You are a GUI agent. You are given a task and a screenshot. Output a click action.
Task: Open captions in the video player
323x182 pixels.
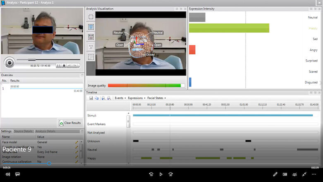click(x=17, y=174)
